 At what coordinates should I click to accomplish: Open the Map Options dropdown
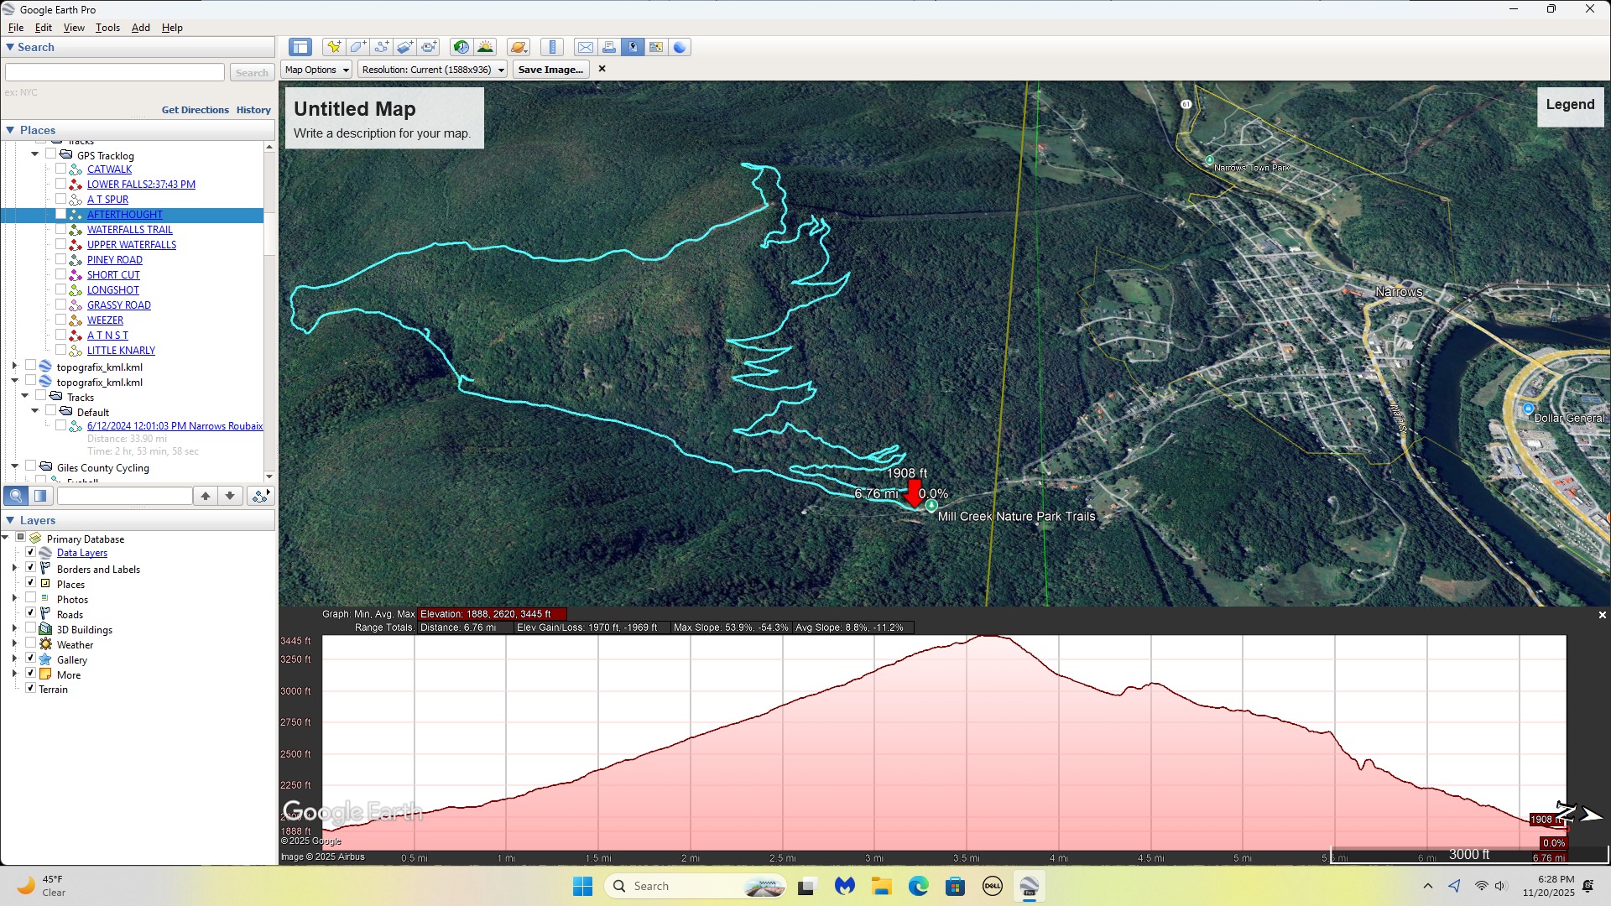[316, 70]
